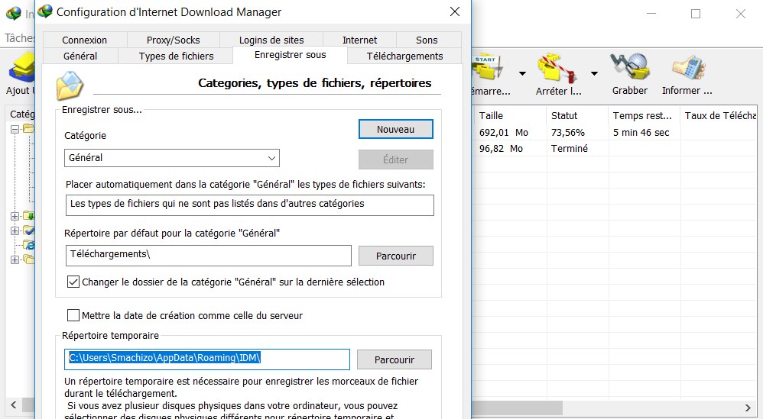Screen dimensions: 763x419
Task: Click Parcourir next to default directory
Action: pyautogui.click(x=395, y=256)
